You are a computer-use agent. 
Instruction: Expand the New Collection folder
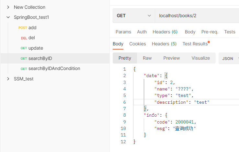[8, 7]
